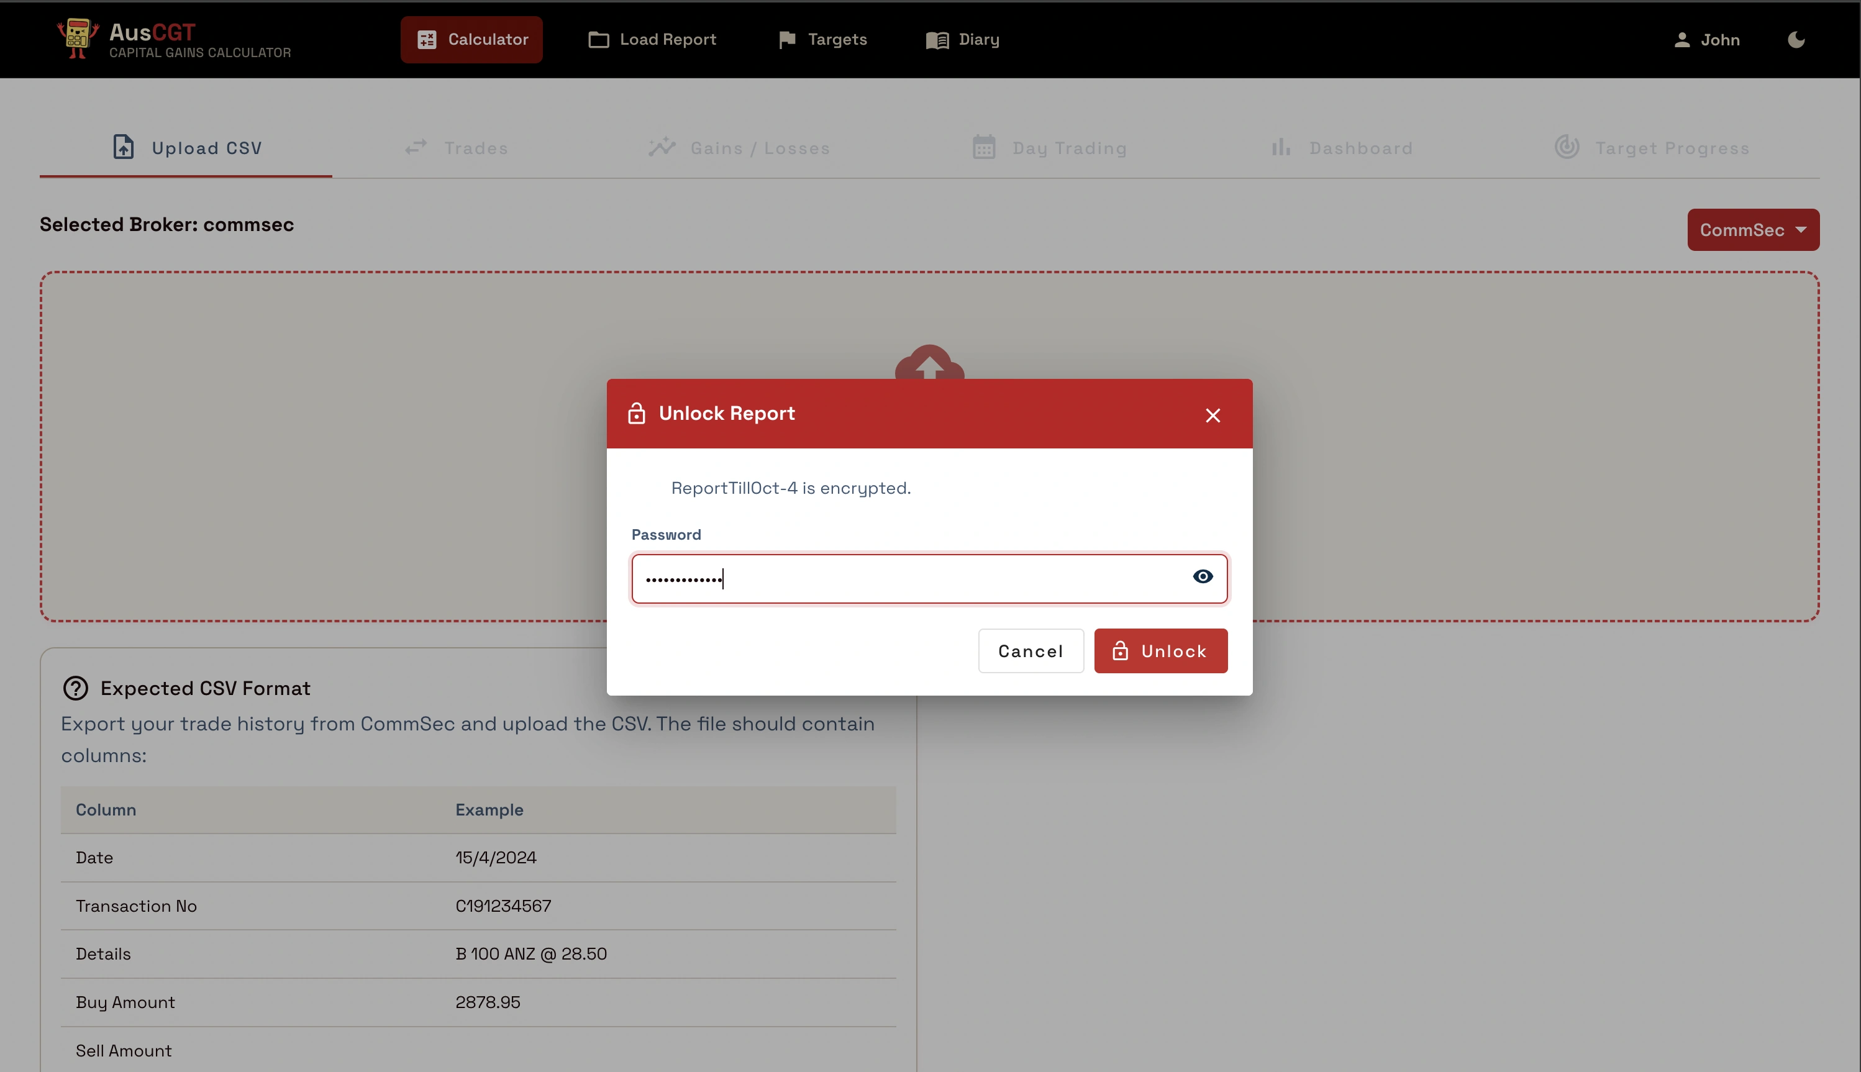Open the Day Trading tab
Viewport: 1861px width, 1072px height.
pos(1049,148)
